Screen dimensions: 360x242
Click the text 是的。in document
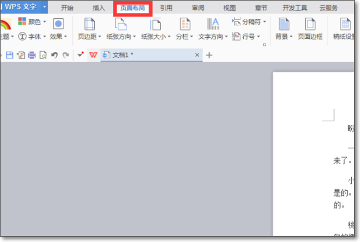pyautogui.click(x=343, y=193)
